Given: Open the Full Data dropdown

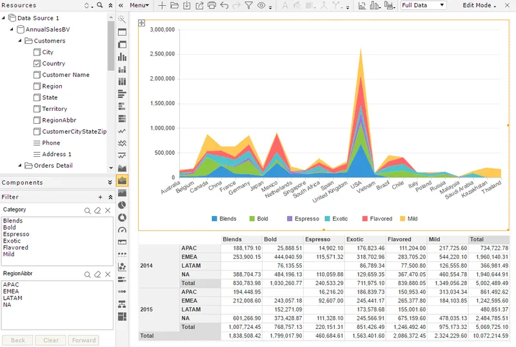Looking at the screenshot, I should click(424, 5).
